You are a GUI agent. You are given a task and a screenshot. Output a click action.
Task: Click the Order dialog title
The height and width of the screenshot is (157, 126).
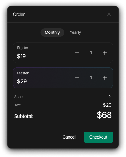[19, 14]
